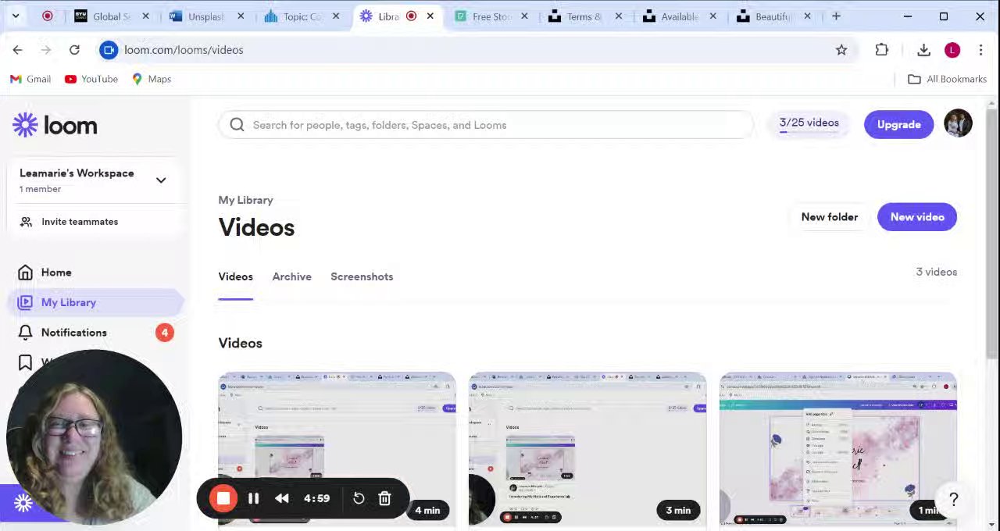Stop the Loom recording with the red button
The width and height of the screenshot is (1000, 531).
tap(223, 498)
